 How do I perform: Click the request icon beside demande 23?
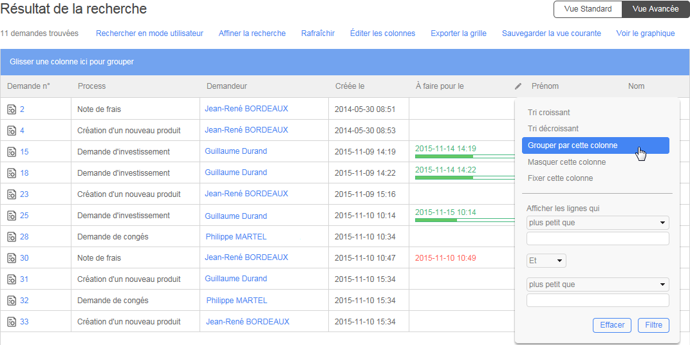12,194
